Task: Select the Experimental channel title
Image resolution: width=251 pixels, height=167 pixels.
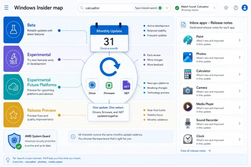Action: coord(39,55)
